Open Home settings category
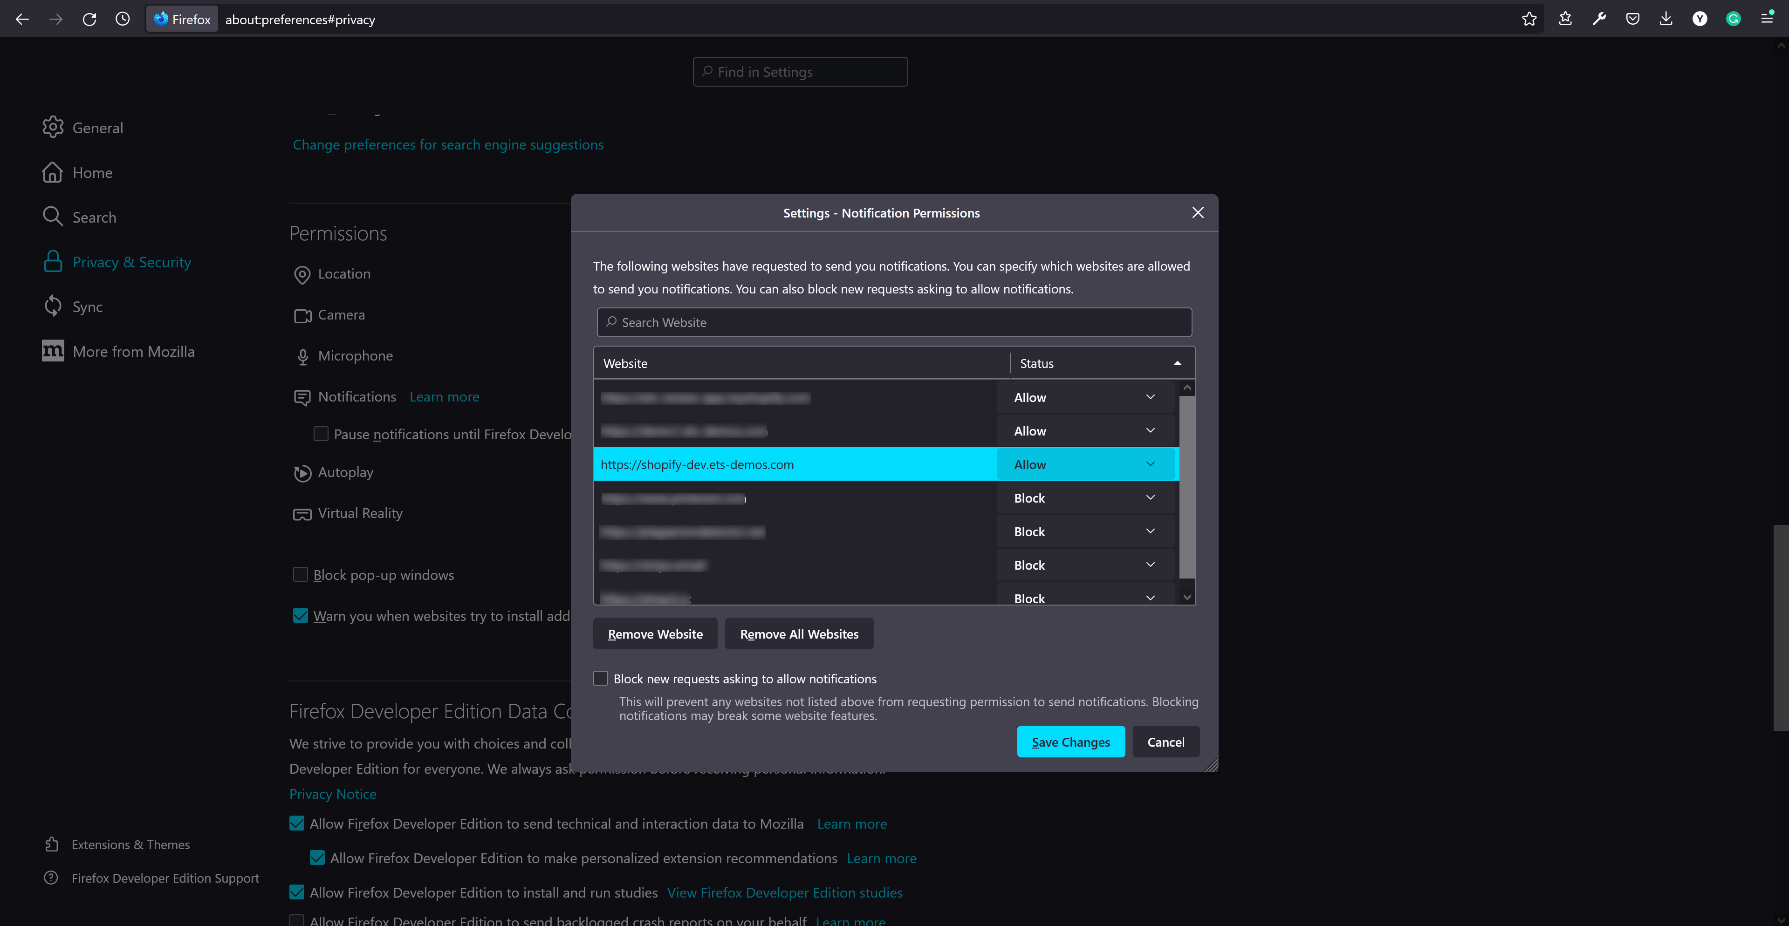 [77, 172]
